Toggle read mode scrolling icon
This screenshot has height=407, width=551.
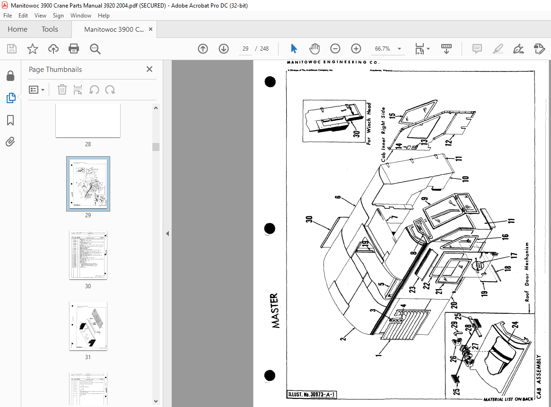coord(446,49)
